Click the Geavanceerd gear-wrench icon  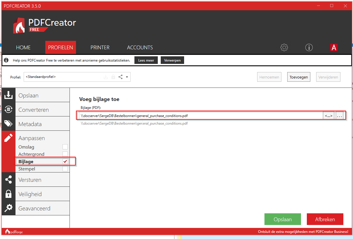[8, 208]
